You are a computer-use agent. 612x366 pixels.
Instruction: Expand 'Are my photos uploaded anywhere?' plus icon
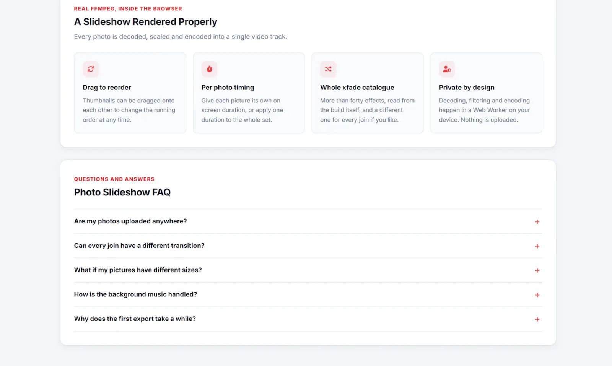[537, 222]
